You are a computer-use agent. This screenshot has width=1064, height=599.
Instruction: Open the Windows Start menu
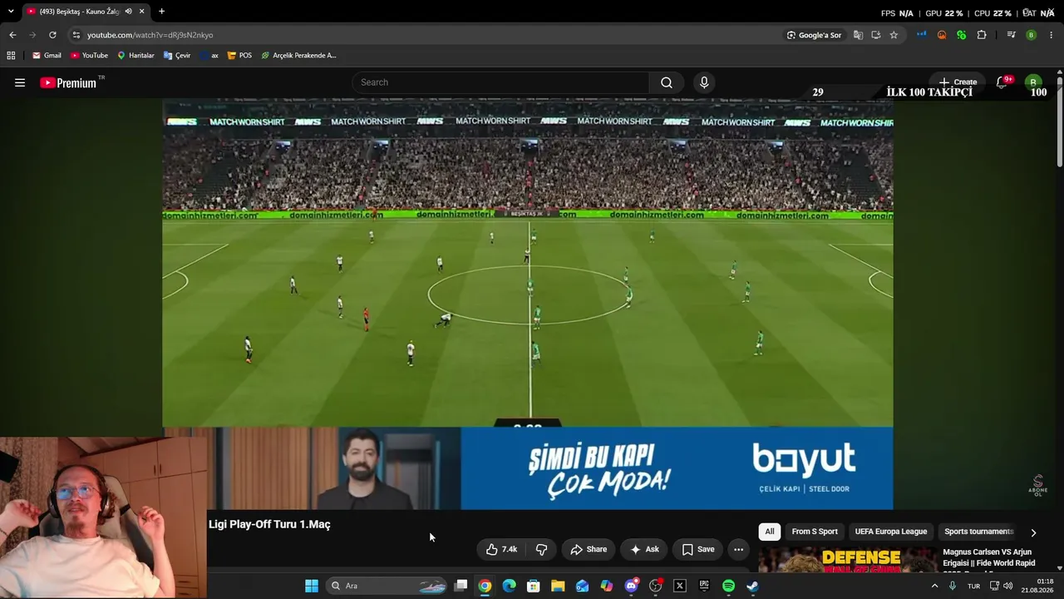312,586
